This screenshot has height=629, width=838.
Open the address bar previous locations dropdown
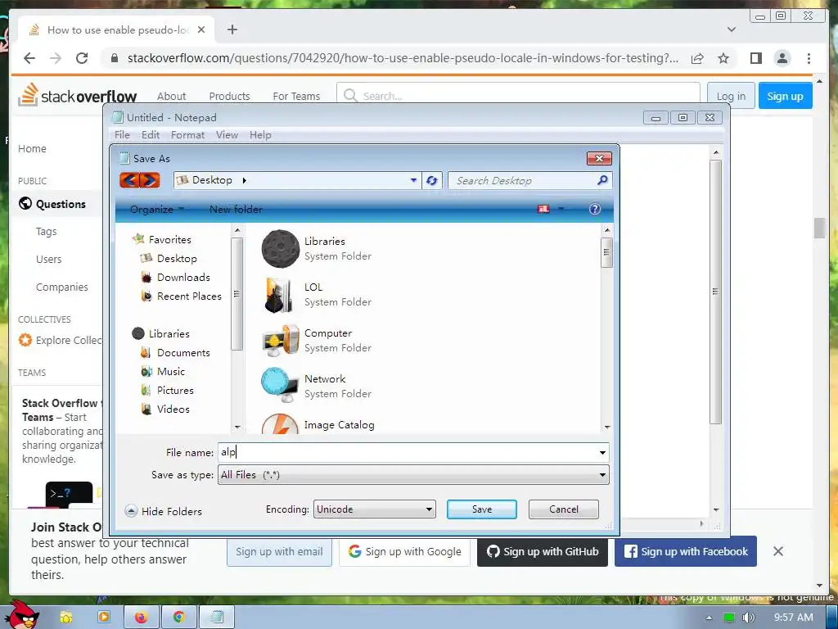[413, 180]
